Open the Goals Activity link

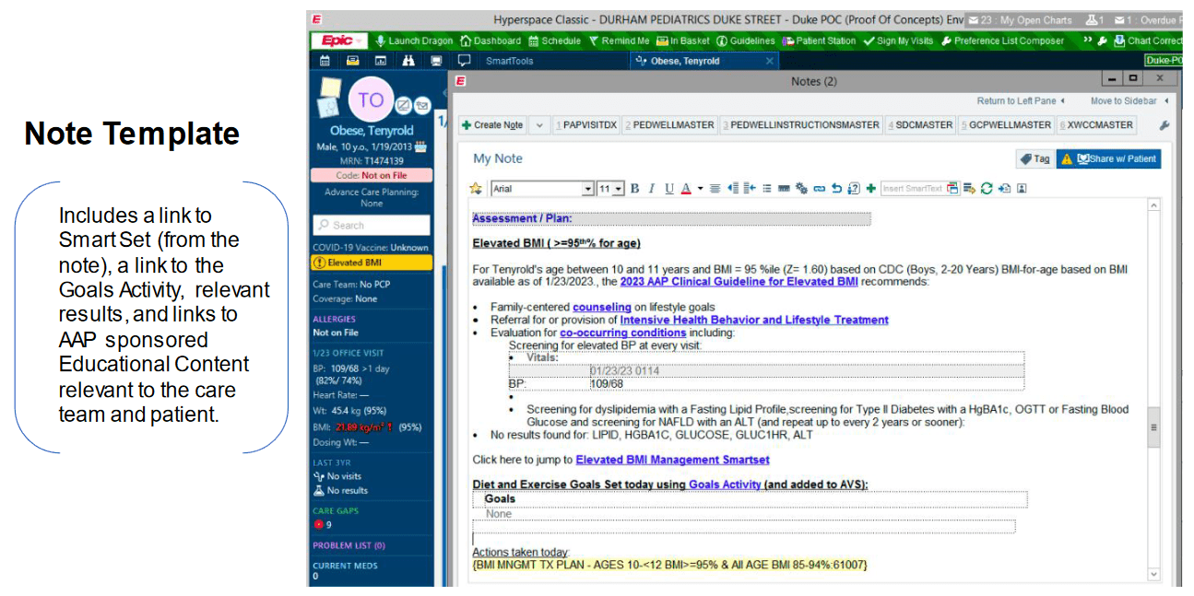(x=725, y=485)
